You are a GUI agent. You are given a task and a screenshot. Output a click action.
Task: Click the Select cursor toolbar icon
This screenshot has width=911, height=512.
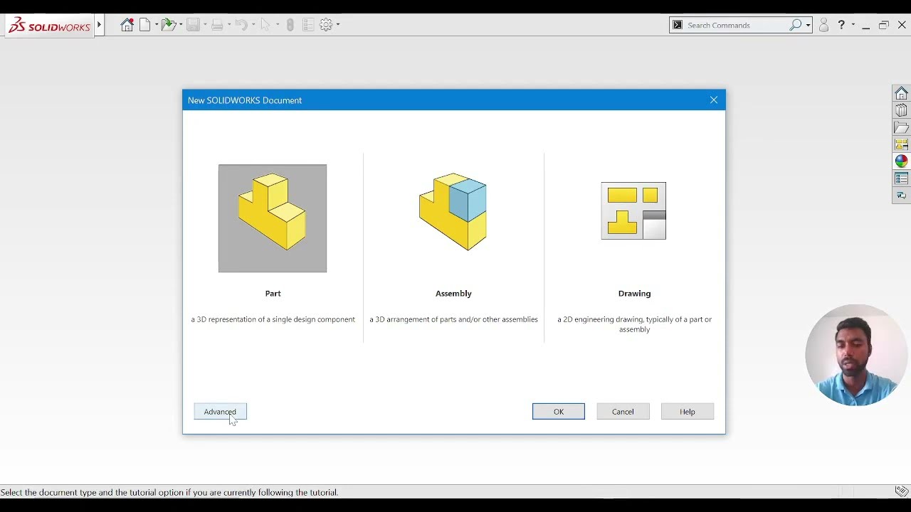coord(265,25)
